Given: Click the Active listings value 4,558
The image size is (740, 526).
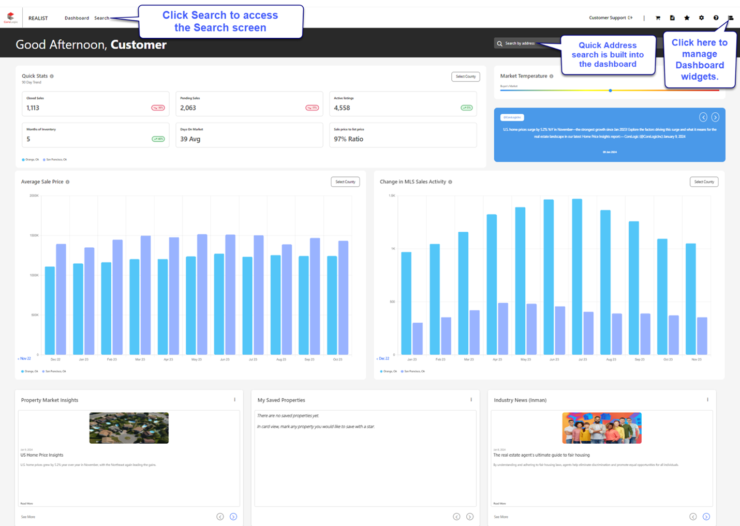Looking at the screenshot, I should point(342,108).
